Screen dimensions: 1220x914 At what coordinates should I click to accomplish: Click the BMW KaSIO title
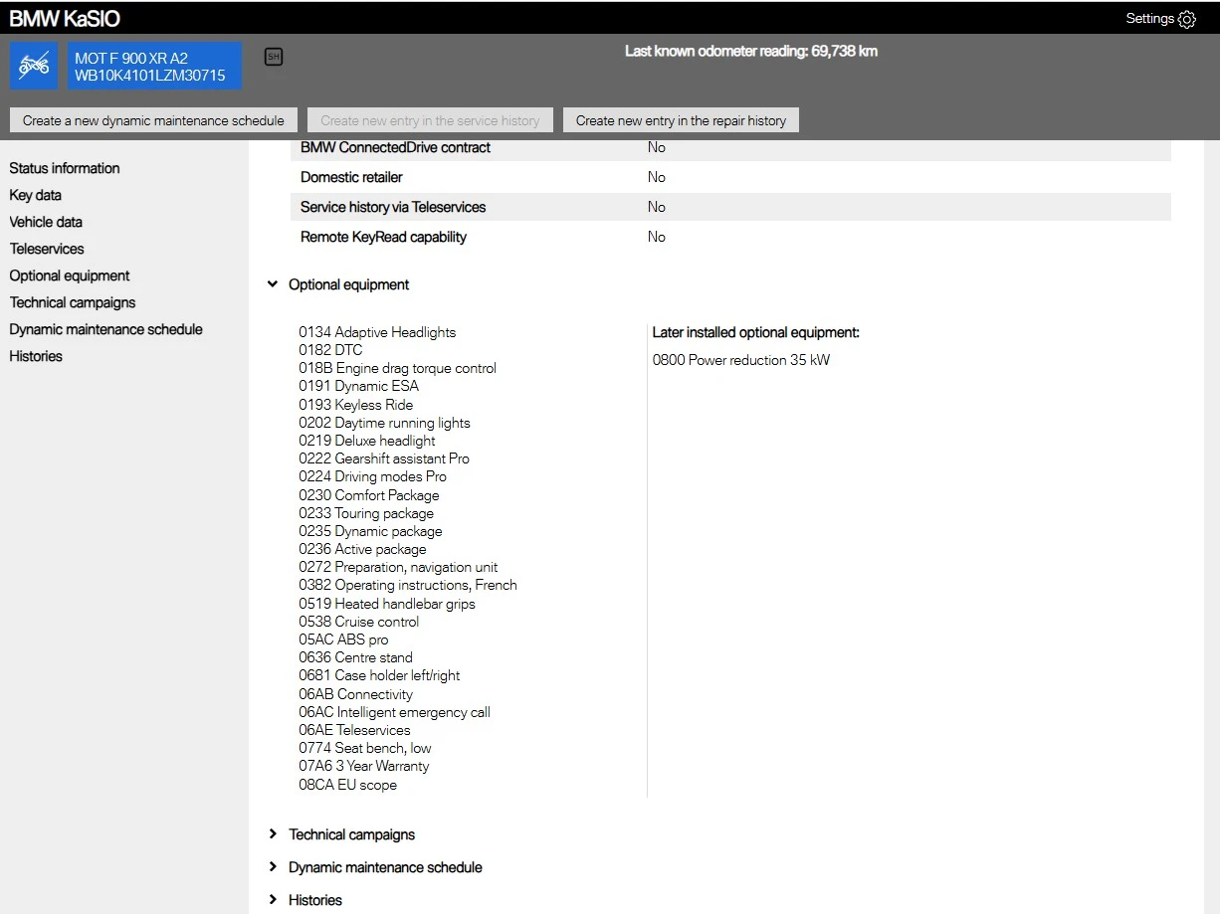tap(65, 19)
